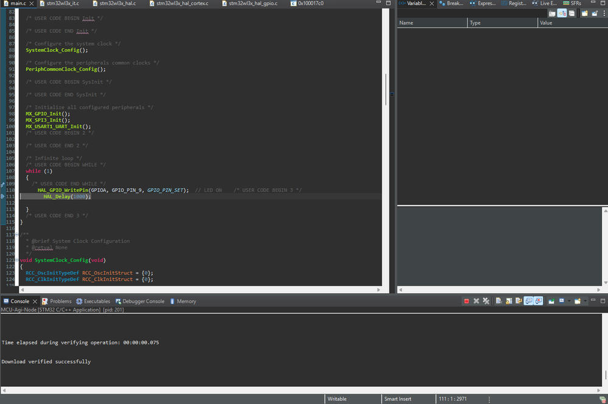Minimize the Console panel
The height and width of the screenshot is (404, 608).
[x=593, y=301]
